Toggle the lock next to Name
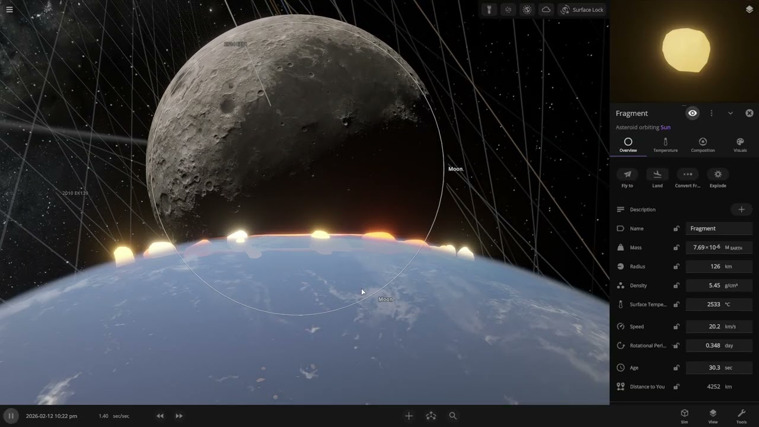Viewport: 759px width, 427px height. click(x=676, y=228)
